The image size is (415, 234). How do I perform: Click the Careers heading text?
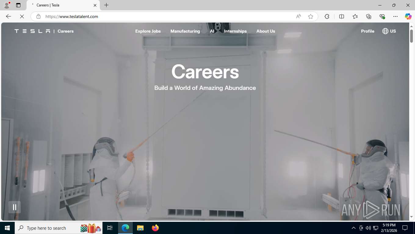[x=205, y=72]
